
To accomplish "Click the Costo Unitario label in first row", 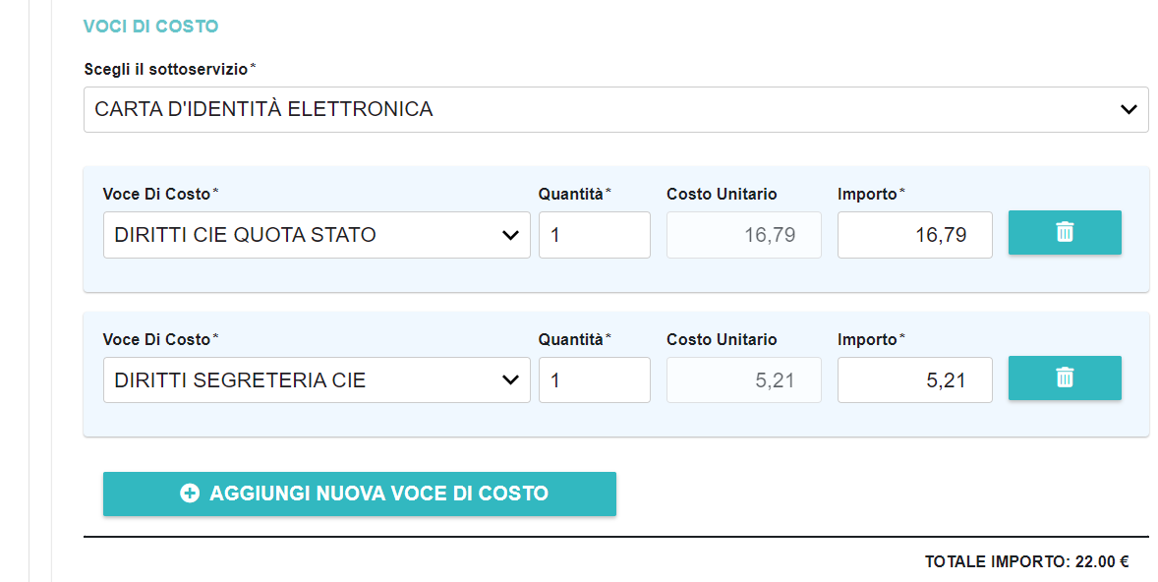I will 722,194.
